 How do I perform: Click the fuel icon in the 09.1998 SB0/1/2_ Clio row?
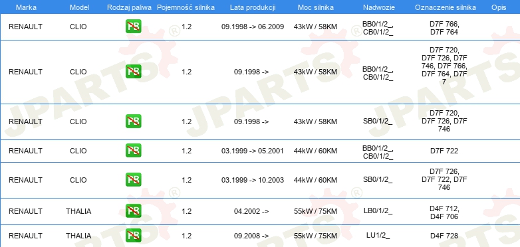point(133,122)
